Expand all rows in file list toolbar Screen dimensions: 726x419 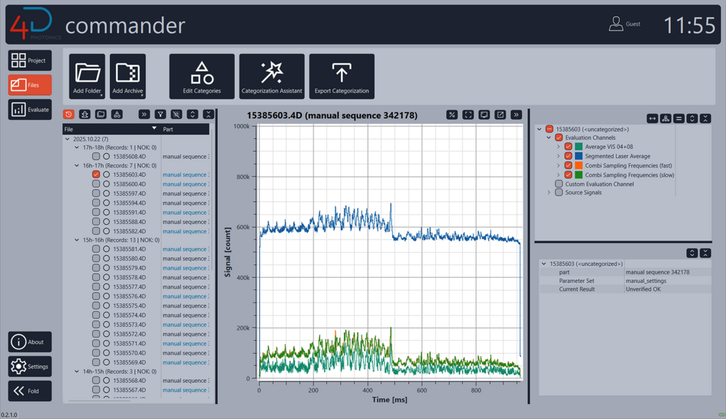[x=193, y=114]
